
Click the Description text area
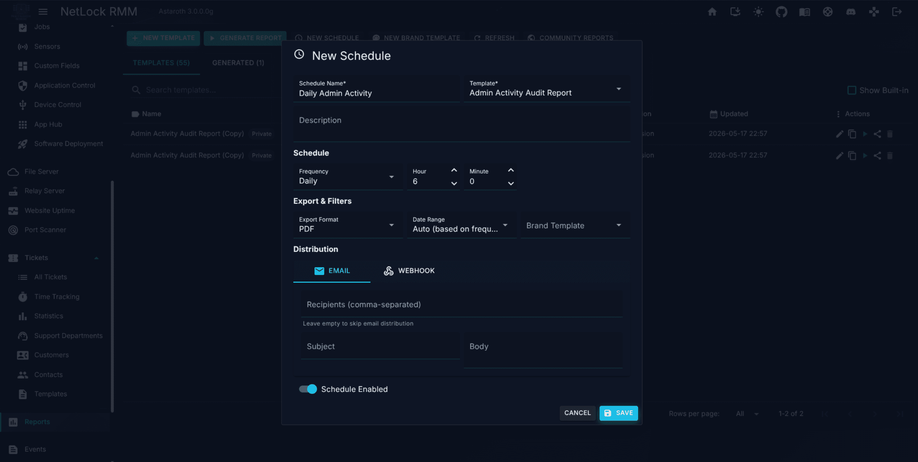click(x=462, y=124)
